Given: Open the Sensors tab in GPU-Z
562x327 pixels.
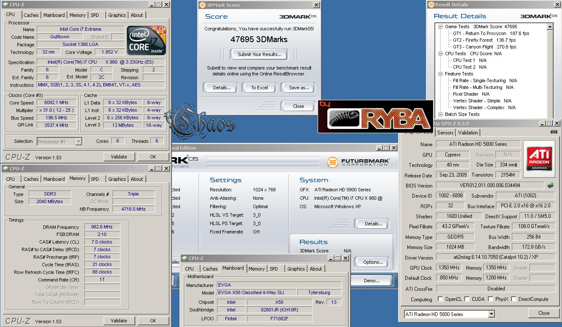Looking at the screenshot, I should coord(445,132).
